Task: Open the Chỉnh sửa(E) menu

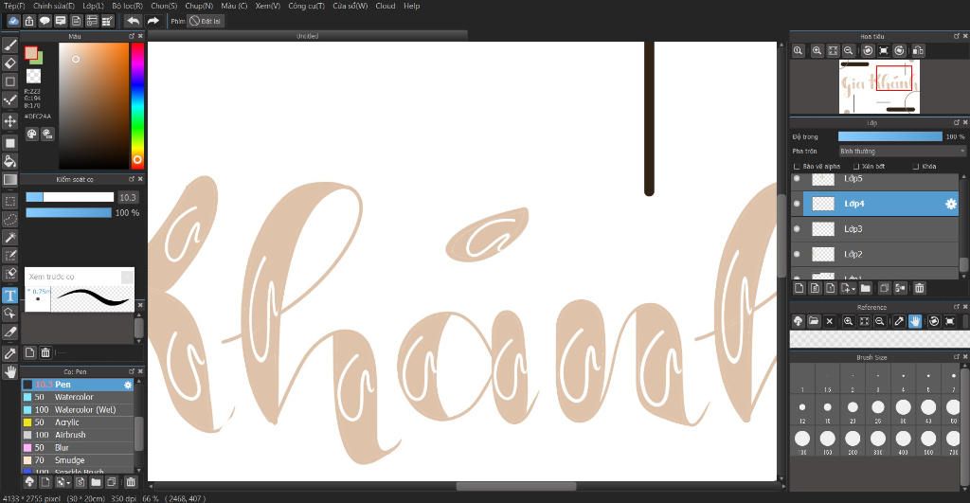Action: (54, 6)
